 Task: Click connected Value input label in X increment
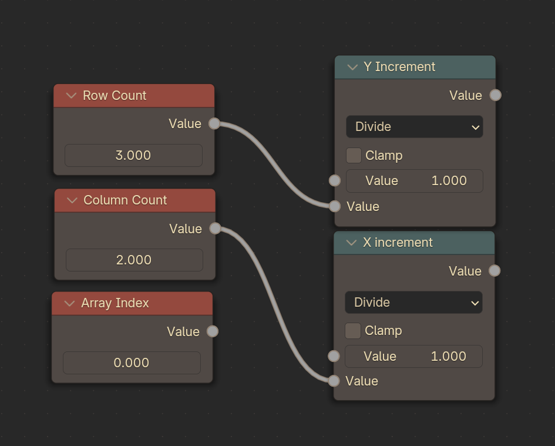362,381
